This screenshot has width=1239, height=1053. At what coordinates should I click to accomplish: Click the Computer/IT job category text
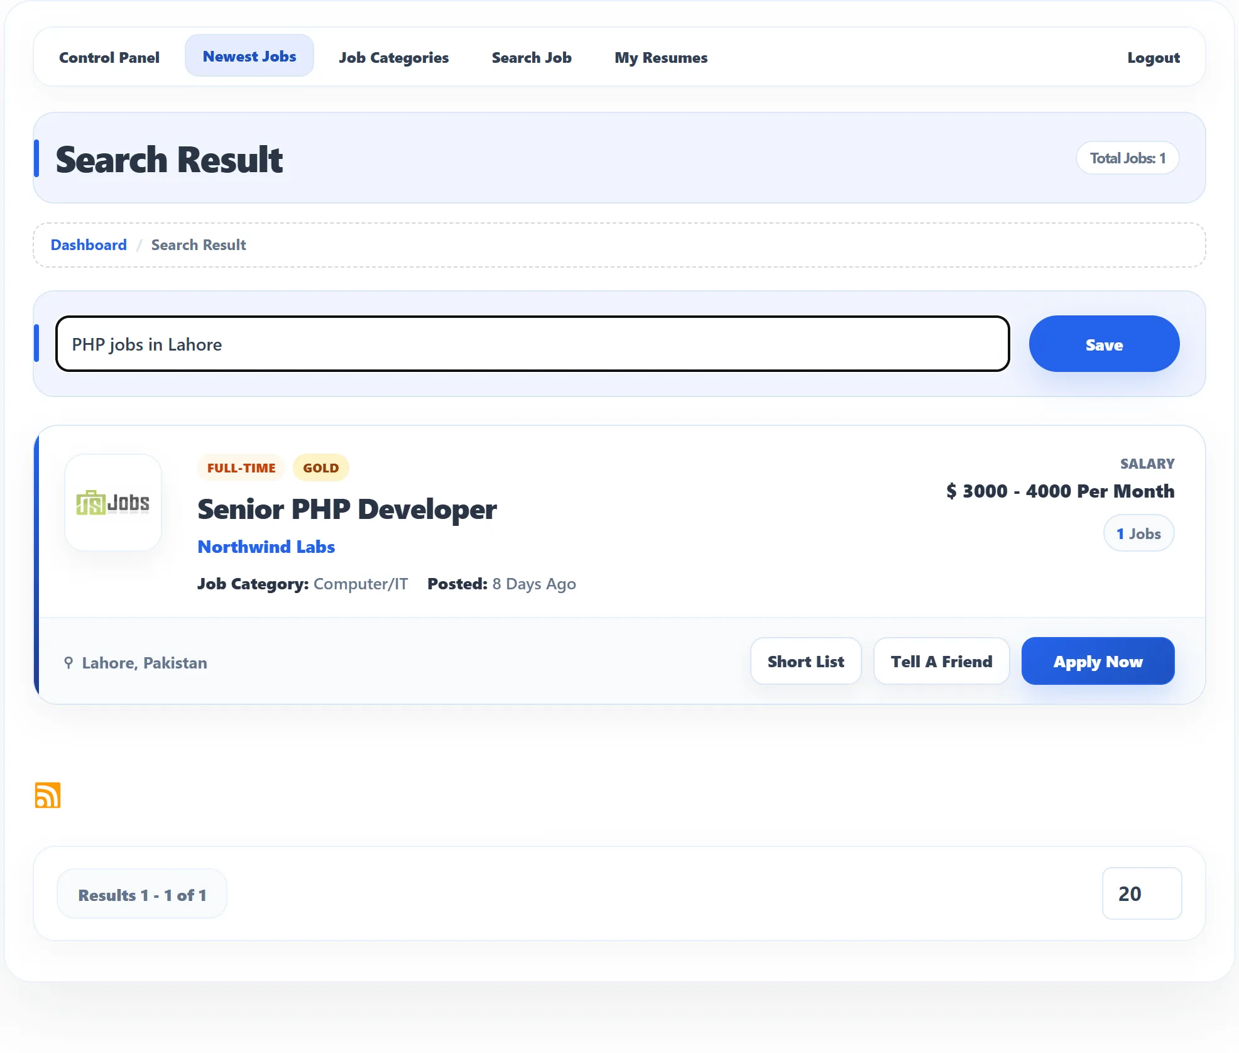pyautogui.click(x=361, y=584)
